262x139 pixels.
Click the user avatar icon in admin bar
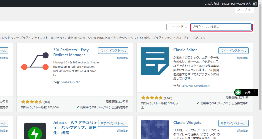(255, 4)
